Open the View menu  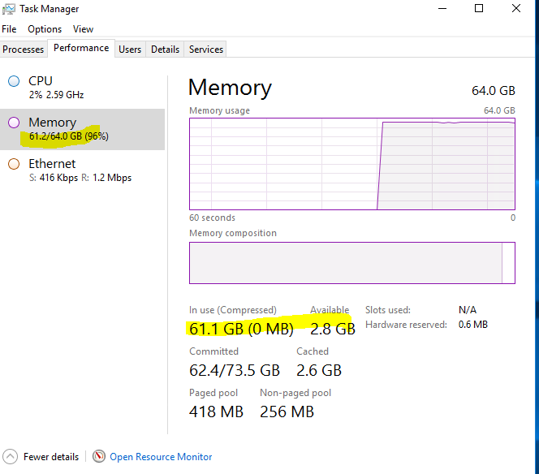(83, 29)
